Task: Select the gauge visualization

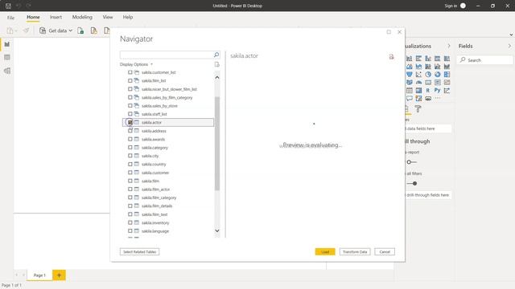Action: (x=418, y=83)
